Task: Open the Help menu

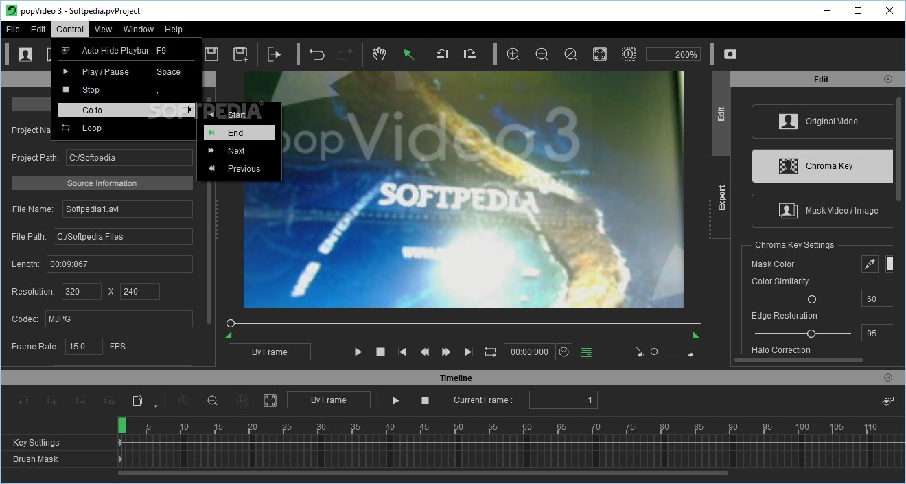Action: pyautogui.click(x=174, y=30)
